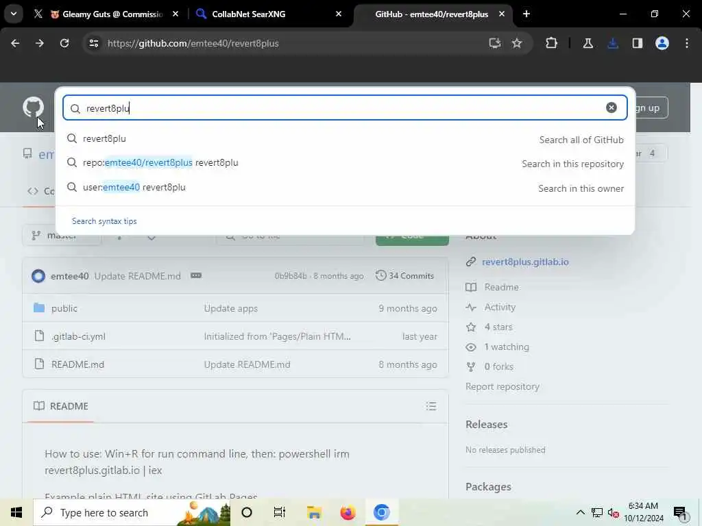The height and width of the screenshot is (526, 702).
Task: Open File Explorer from taskbar
Action: click(x=314, y=512)
